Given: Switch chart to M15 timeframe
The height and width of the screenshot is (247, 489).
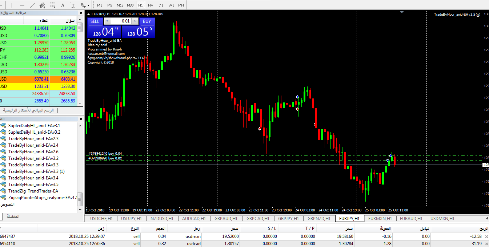Looking at the screenshot, I should coord(120,5).
